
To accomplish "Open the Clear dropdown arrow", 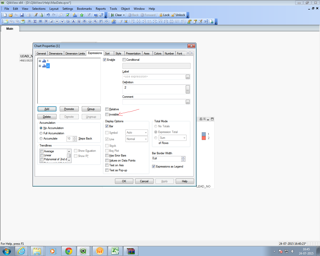I will point(124,15).
